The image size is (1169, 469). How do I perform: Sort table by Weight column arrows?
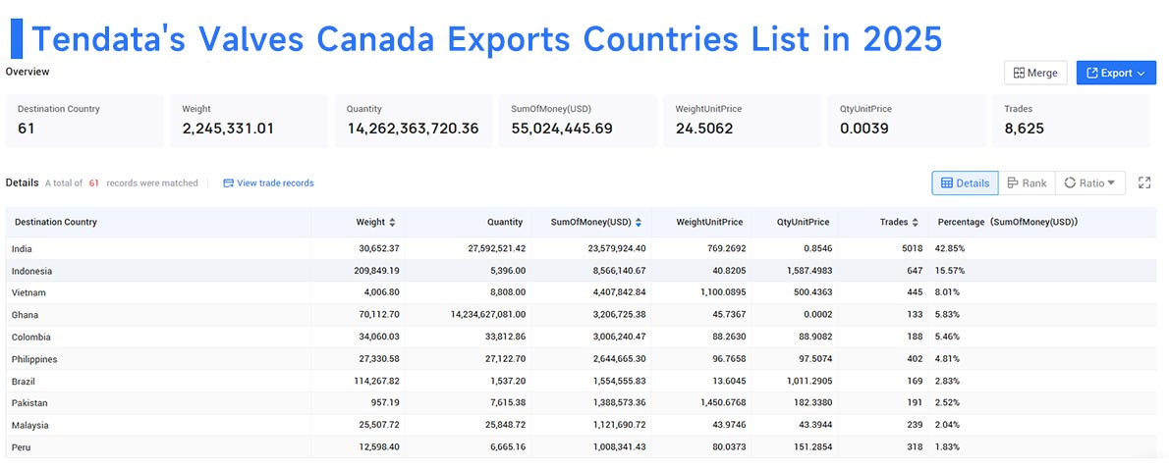click(392, 223)
